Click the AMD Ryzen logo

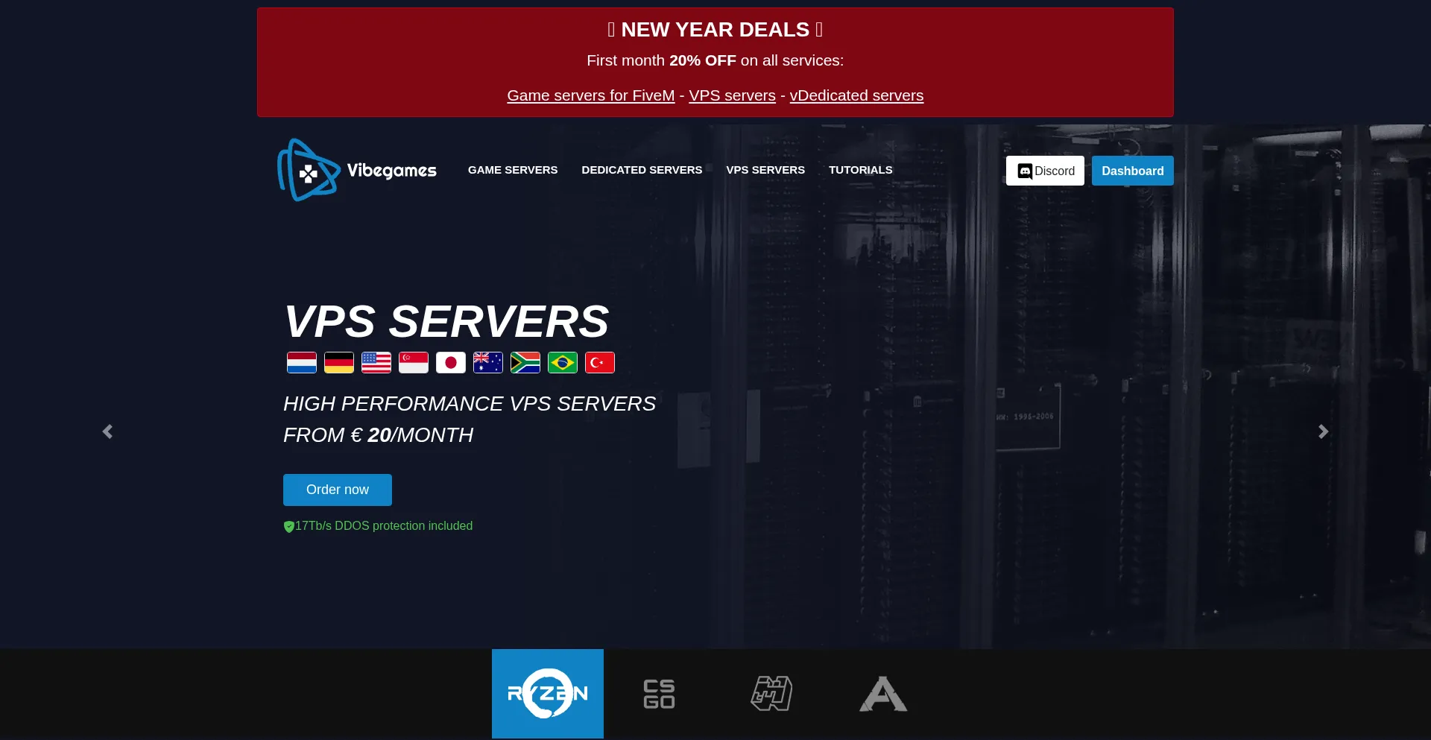pyautogui.click(x=547, y=693)
